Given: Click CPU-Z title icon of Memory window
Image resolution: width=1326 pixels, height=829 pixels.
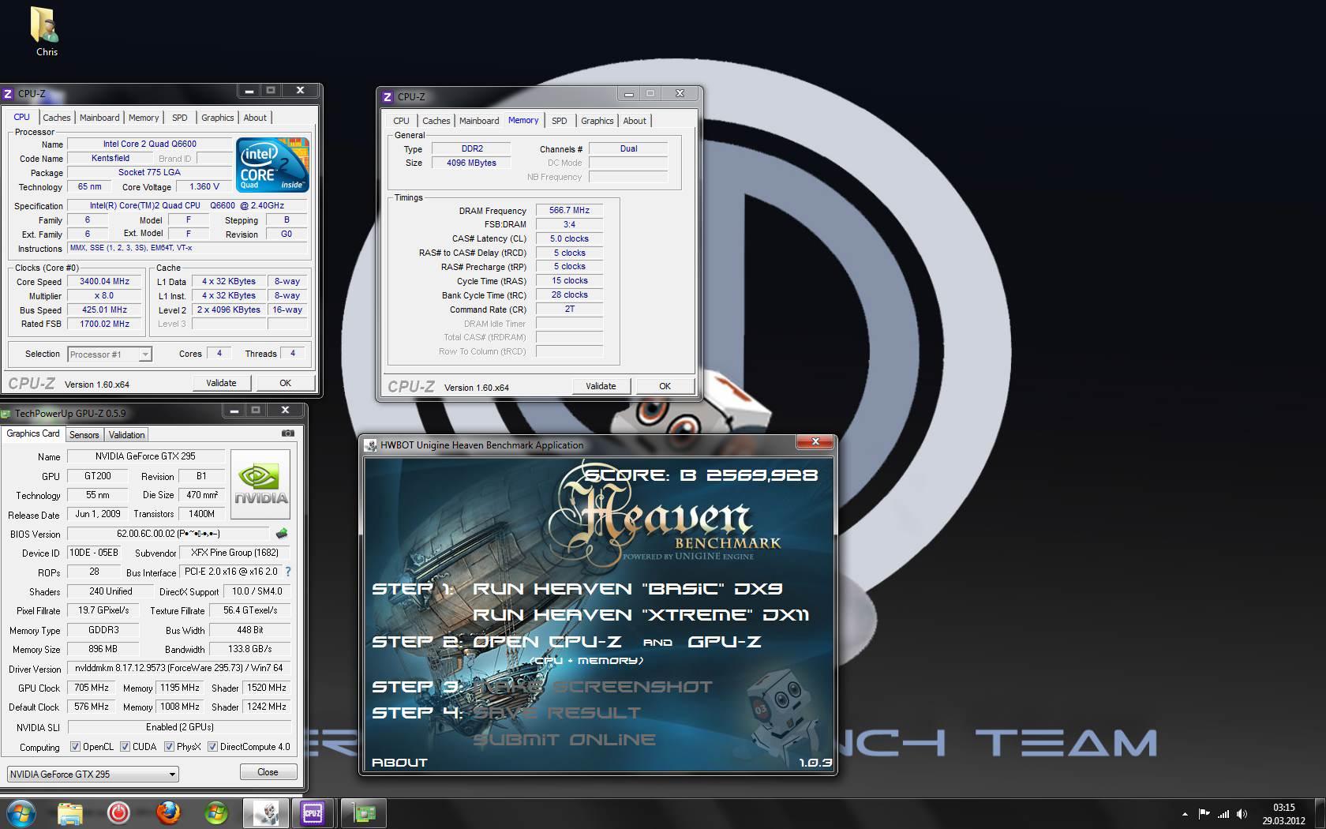Looking at the screenshot, I should click(388, 96).
